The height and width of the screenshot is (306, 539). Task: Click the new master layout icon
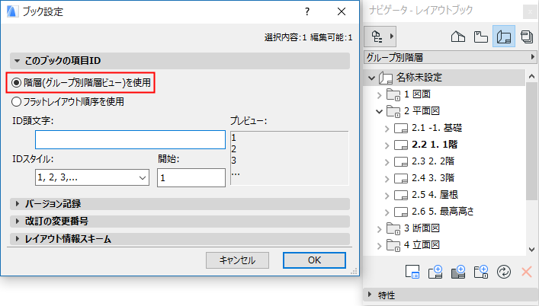pos(458,272)
